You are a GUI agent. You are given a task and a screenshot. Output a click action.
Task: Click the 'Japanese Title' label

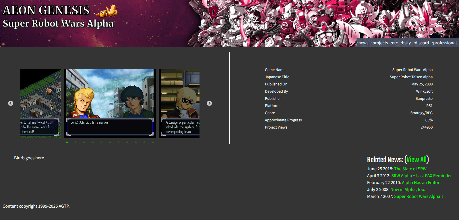pos(277,77)
